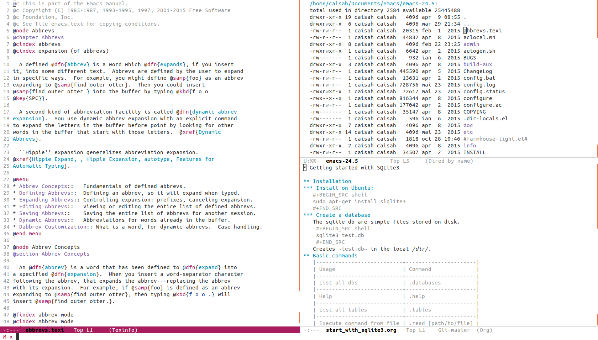Viewport: 598px width, 340px height.
Task: Open config.log in the Dired listing
Action: [479, 85]
